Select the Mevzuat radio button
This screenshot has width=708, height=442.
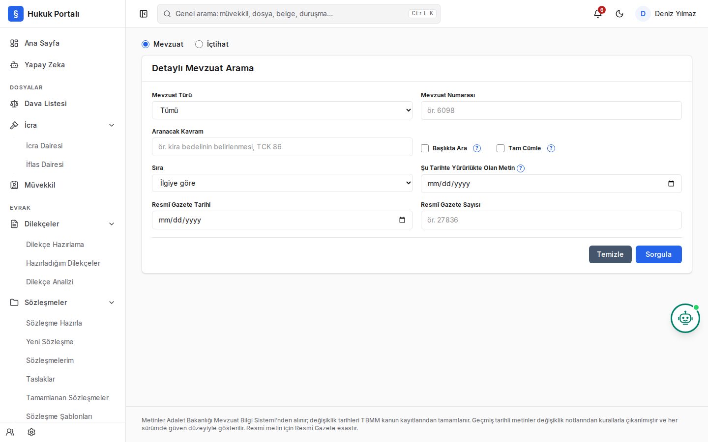pos(146,44)
